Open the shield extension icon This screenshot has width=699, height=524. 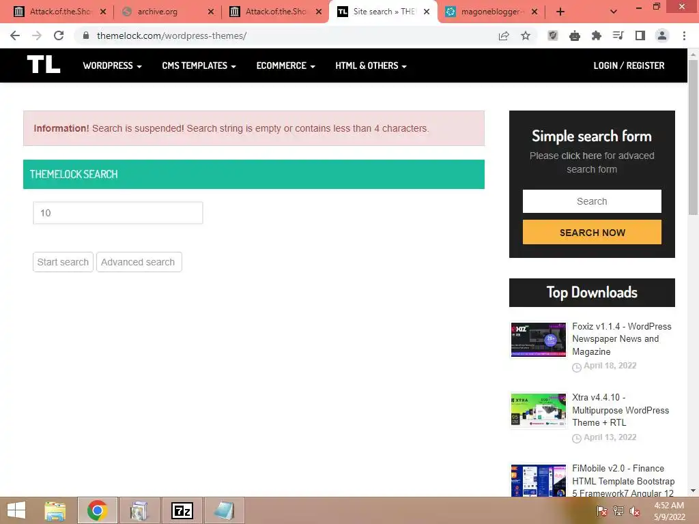[x=553, y=35]
